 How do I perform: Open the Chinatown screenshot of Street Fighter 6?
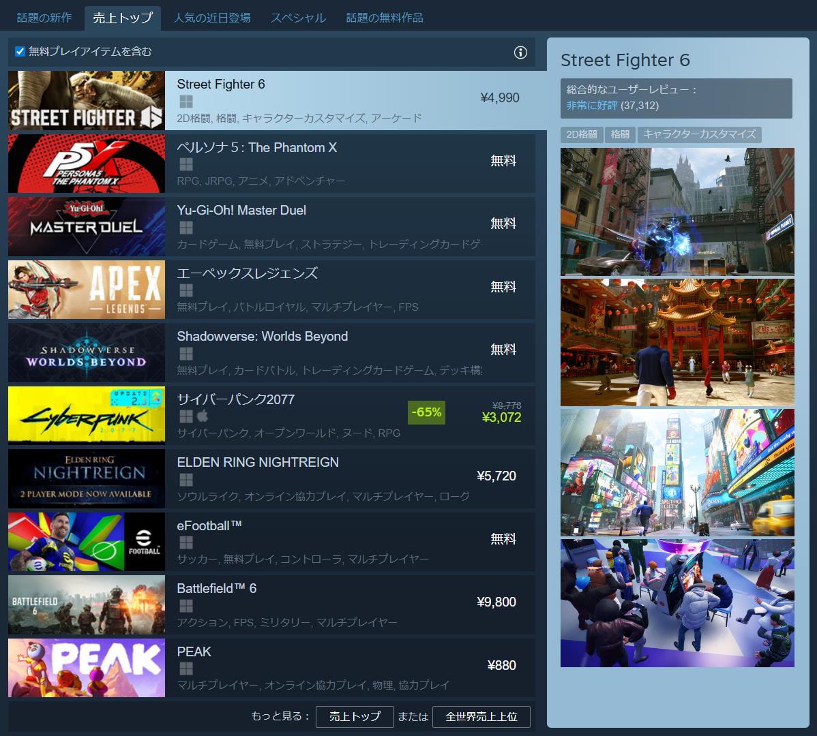677,342
